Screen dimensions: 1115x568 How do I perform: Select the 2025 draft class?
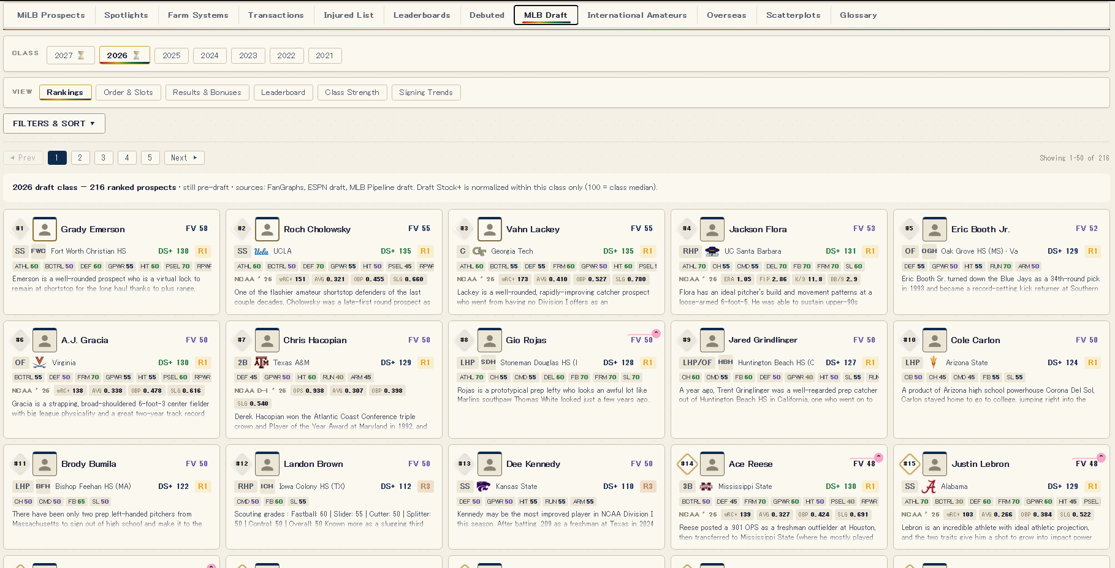[x=172, y=55]
